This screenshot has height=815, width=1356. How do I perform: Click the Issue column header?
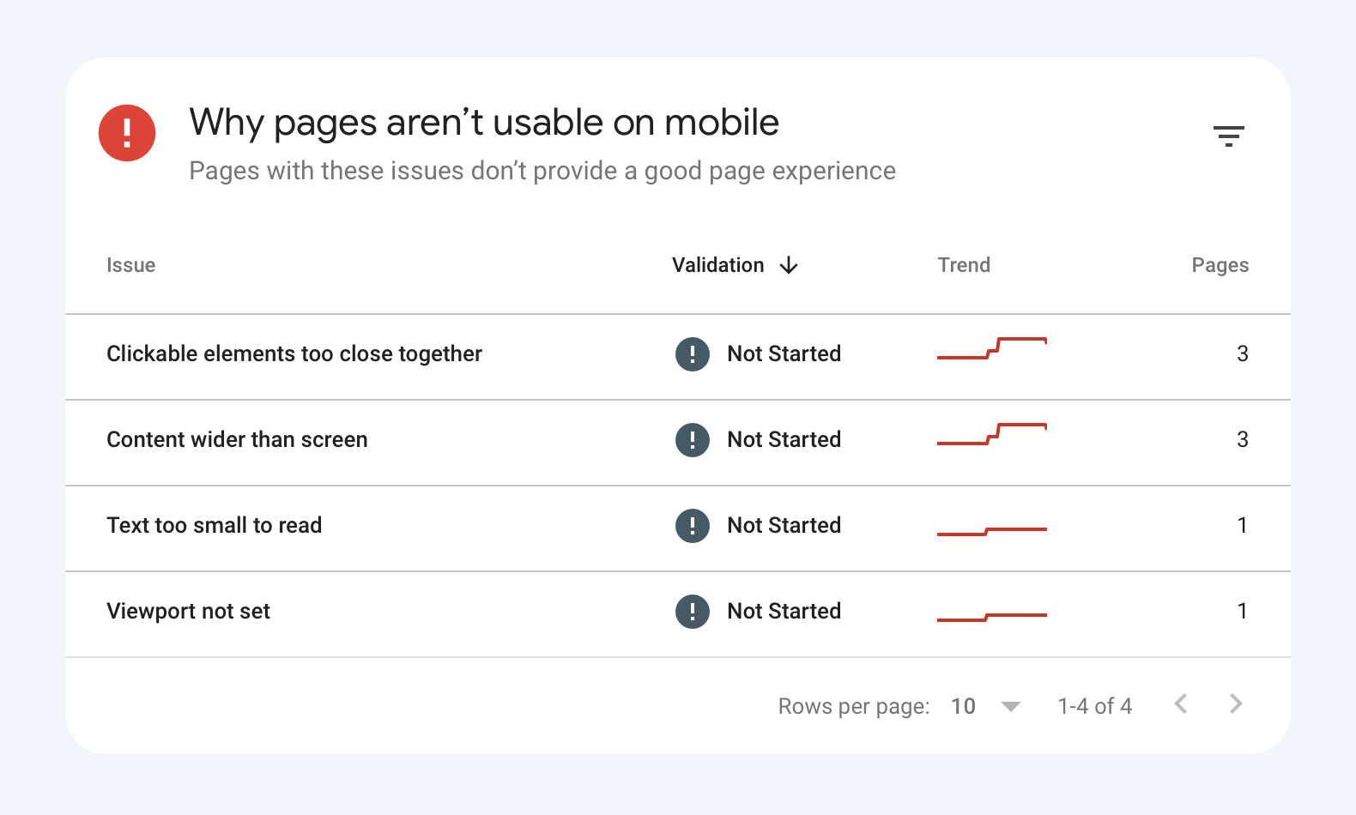click(x=130, y=265)
